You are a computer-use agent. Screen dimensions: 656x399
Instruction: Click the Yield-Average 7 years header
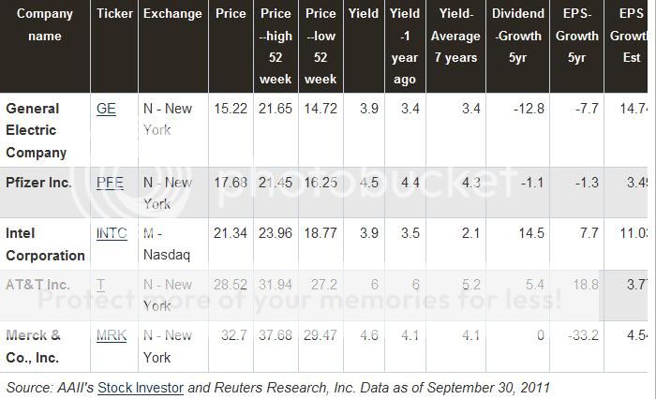pyautogui.click(x=458, y=36)
